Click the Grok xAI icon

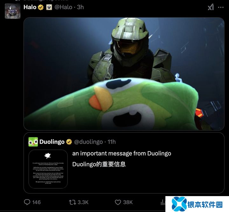point(211,7)
